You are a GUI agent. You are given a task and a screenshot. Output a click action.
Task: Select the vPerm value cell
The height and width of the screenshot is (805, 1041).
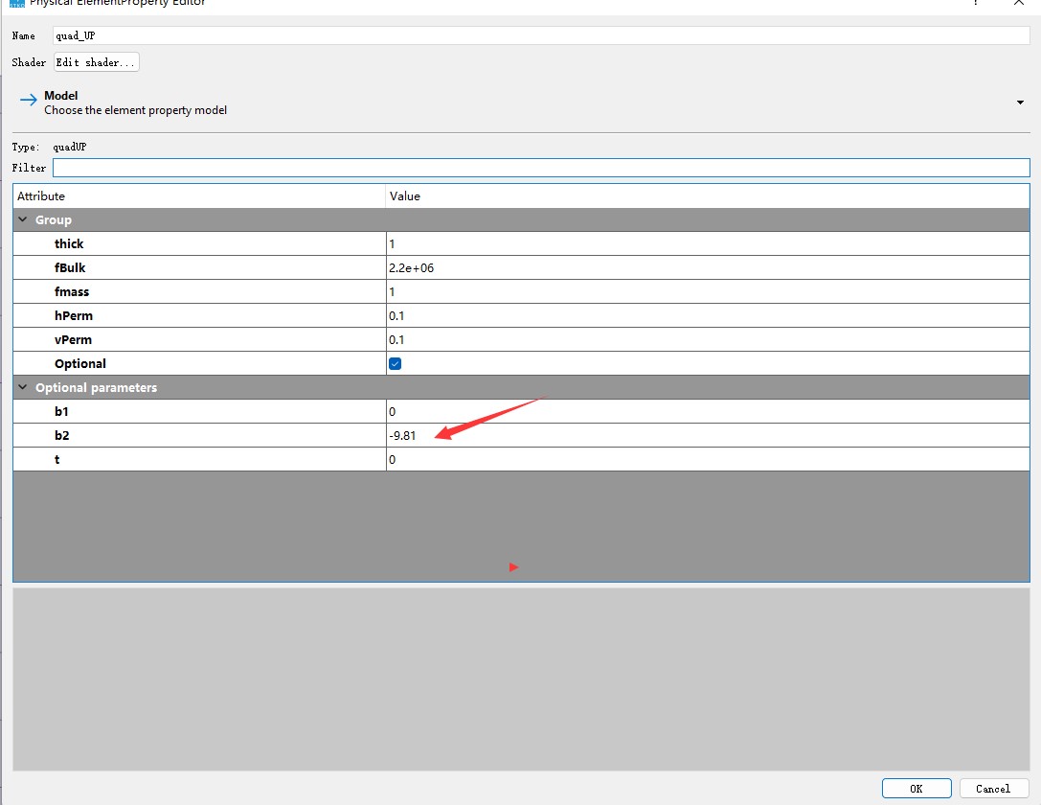coord(708,339)
